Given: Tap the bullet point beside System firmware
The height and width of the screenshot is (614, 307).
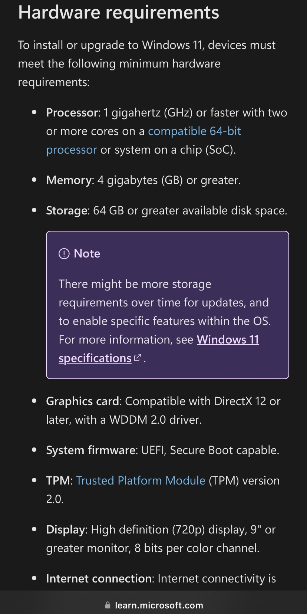Looking at the screenshot, I should coord(34,450).
